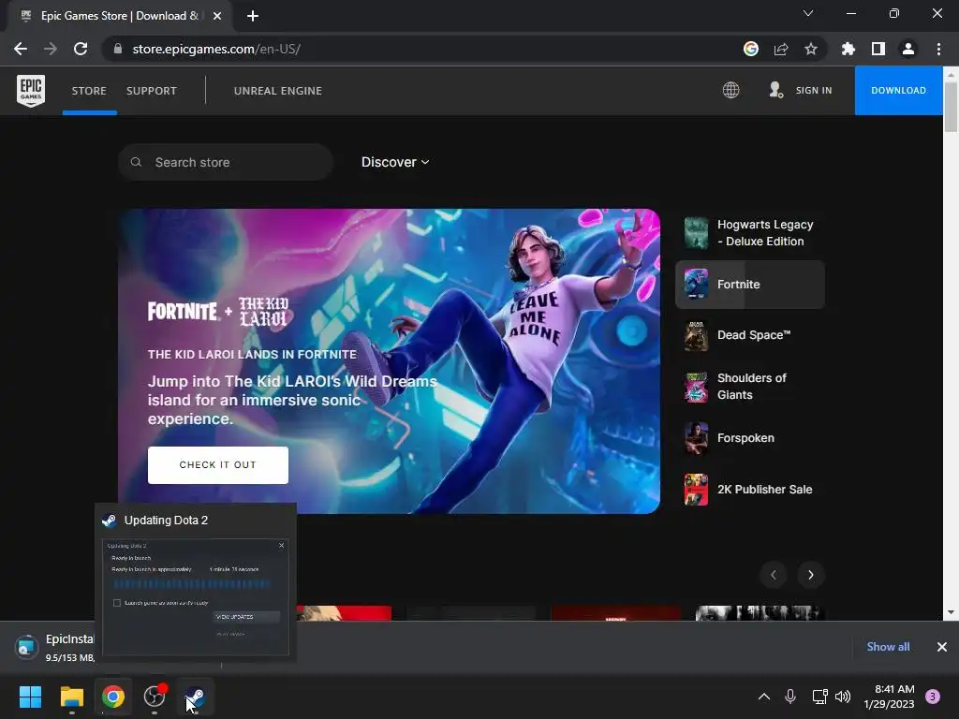Viewport: 959px width, 719px height.
Task: Click the Fortnite Kid LAROI banner image
Action: [389, 361]
